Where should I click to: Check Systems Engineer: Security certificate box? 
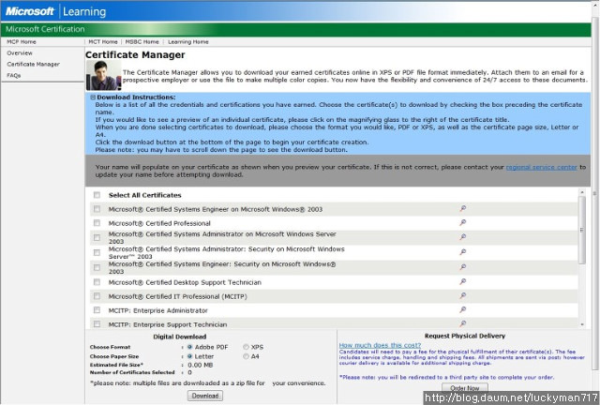tap(97, 267)
